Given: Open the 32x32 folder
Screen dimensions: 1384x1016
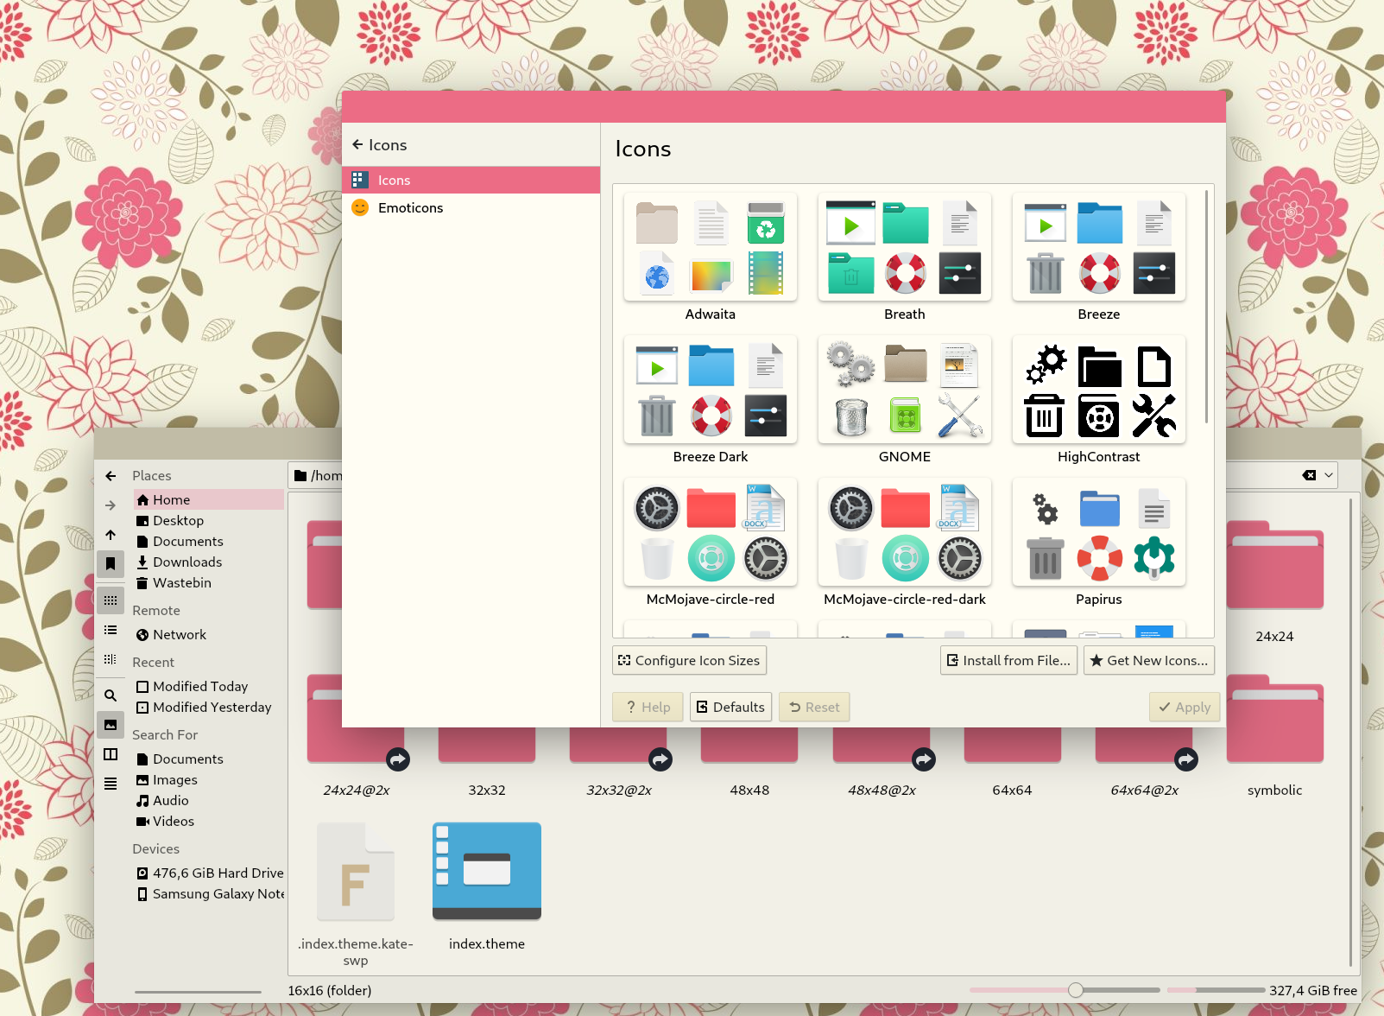Looking at the screenshot, I should (x=487, y=764).
